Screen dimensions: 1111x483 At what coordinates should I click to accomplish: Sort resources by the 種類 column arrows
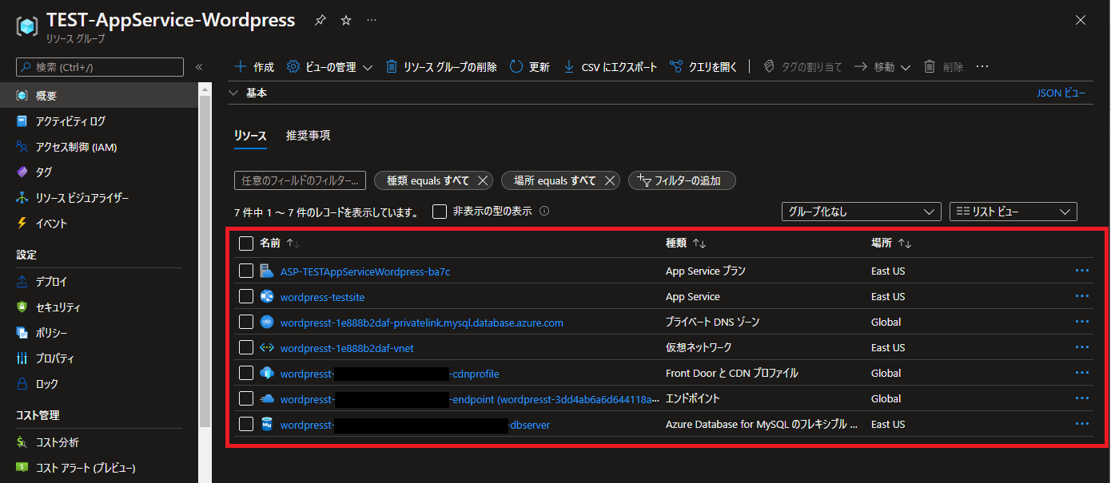pyautogui.click(x=699, y=243)
